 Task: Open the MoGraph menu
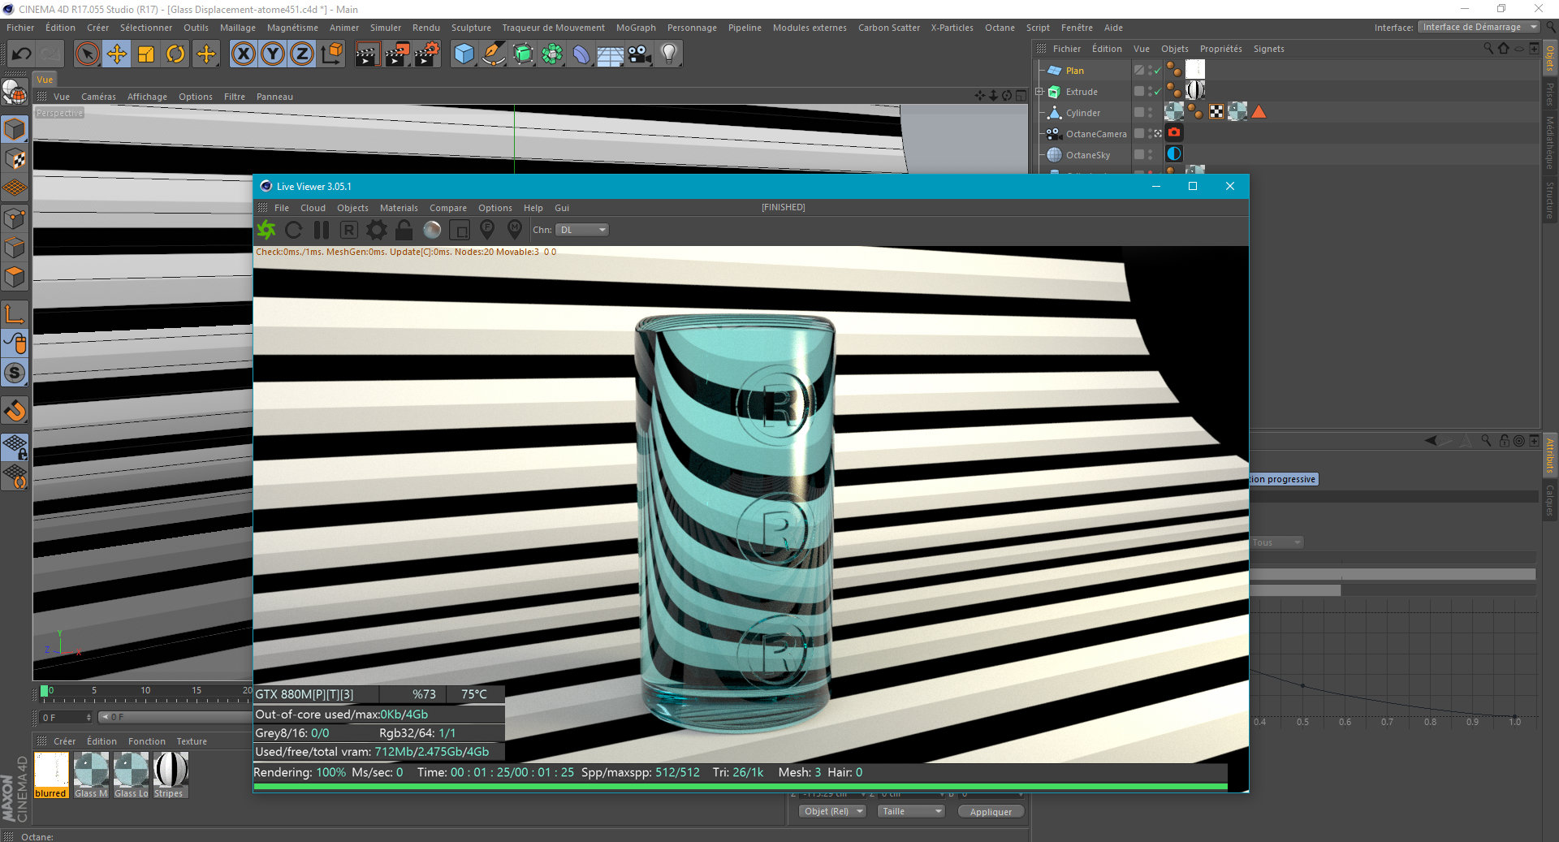click(635, 28)
